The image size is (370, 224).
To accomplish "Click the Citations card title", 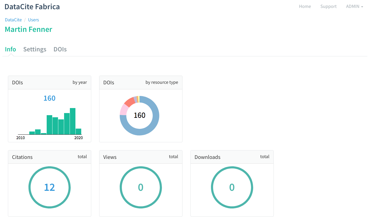I will tap(22, 157).
